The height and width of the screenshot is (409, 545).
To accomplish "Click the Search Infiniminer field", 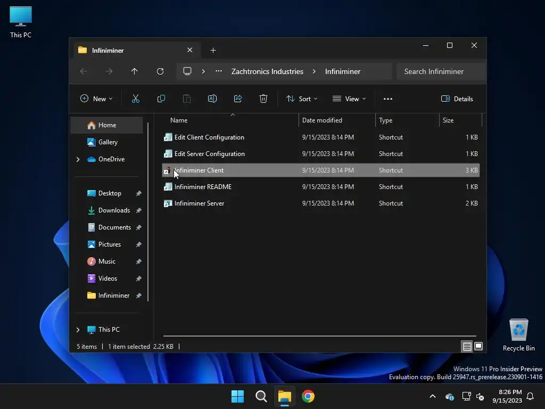I will coord(441,71).
